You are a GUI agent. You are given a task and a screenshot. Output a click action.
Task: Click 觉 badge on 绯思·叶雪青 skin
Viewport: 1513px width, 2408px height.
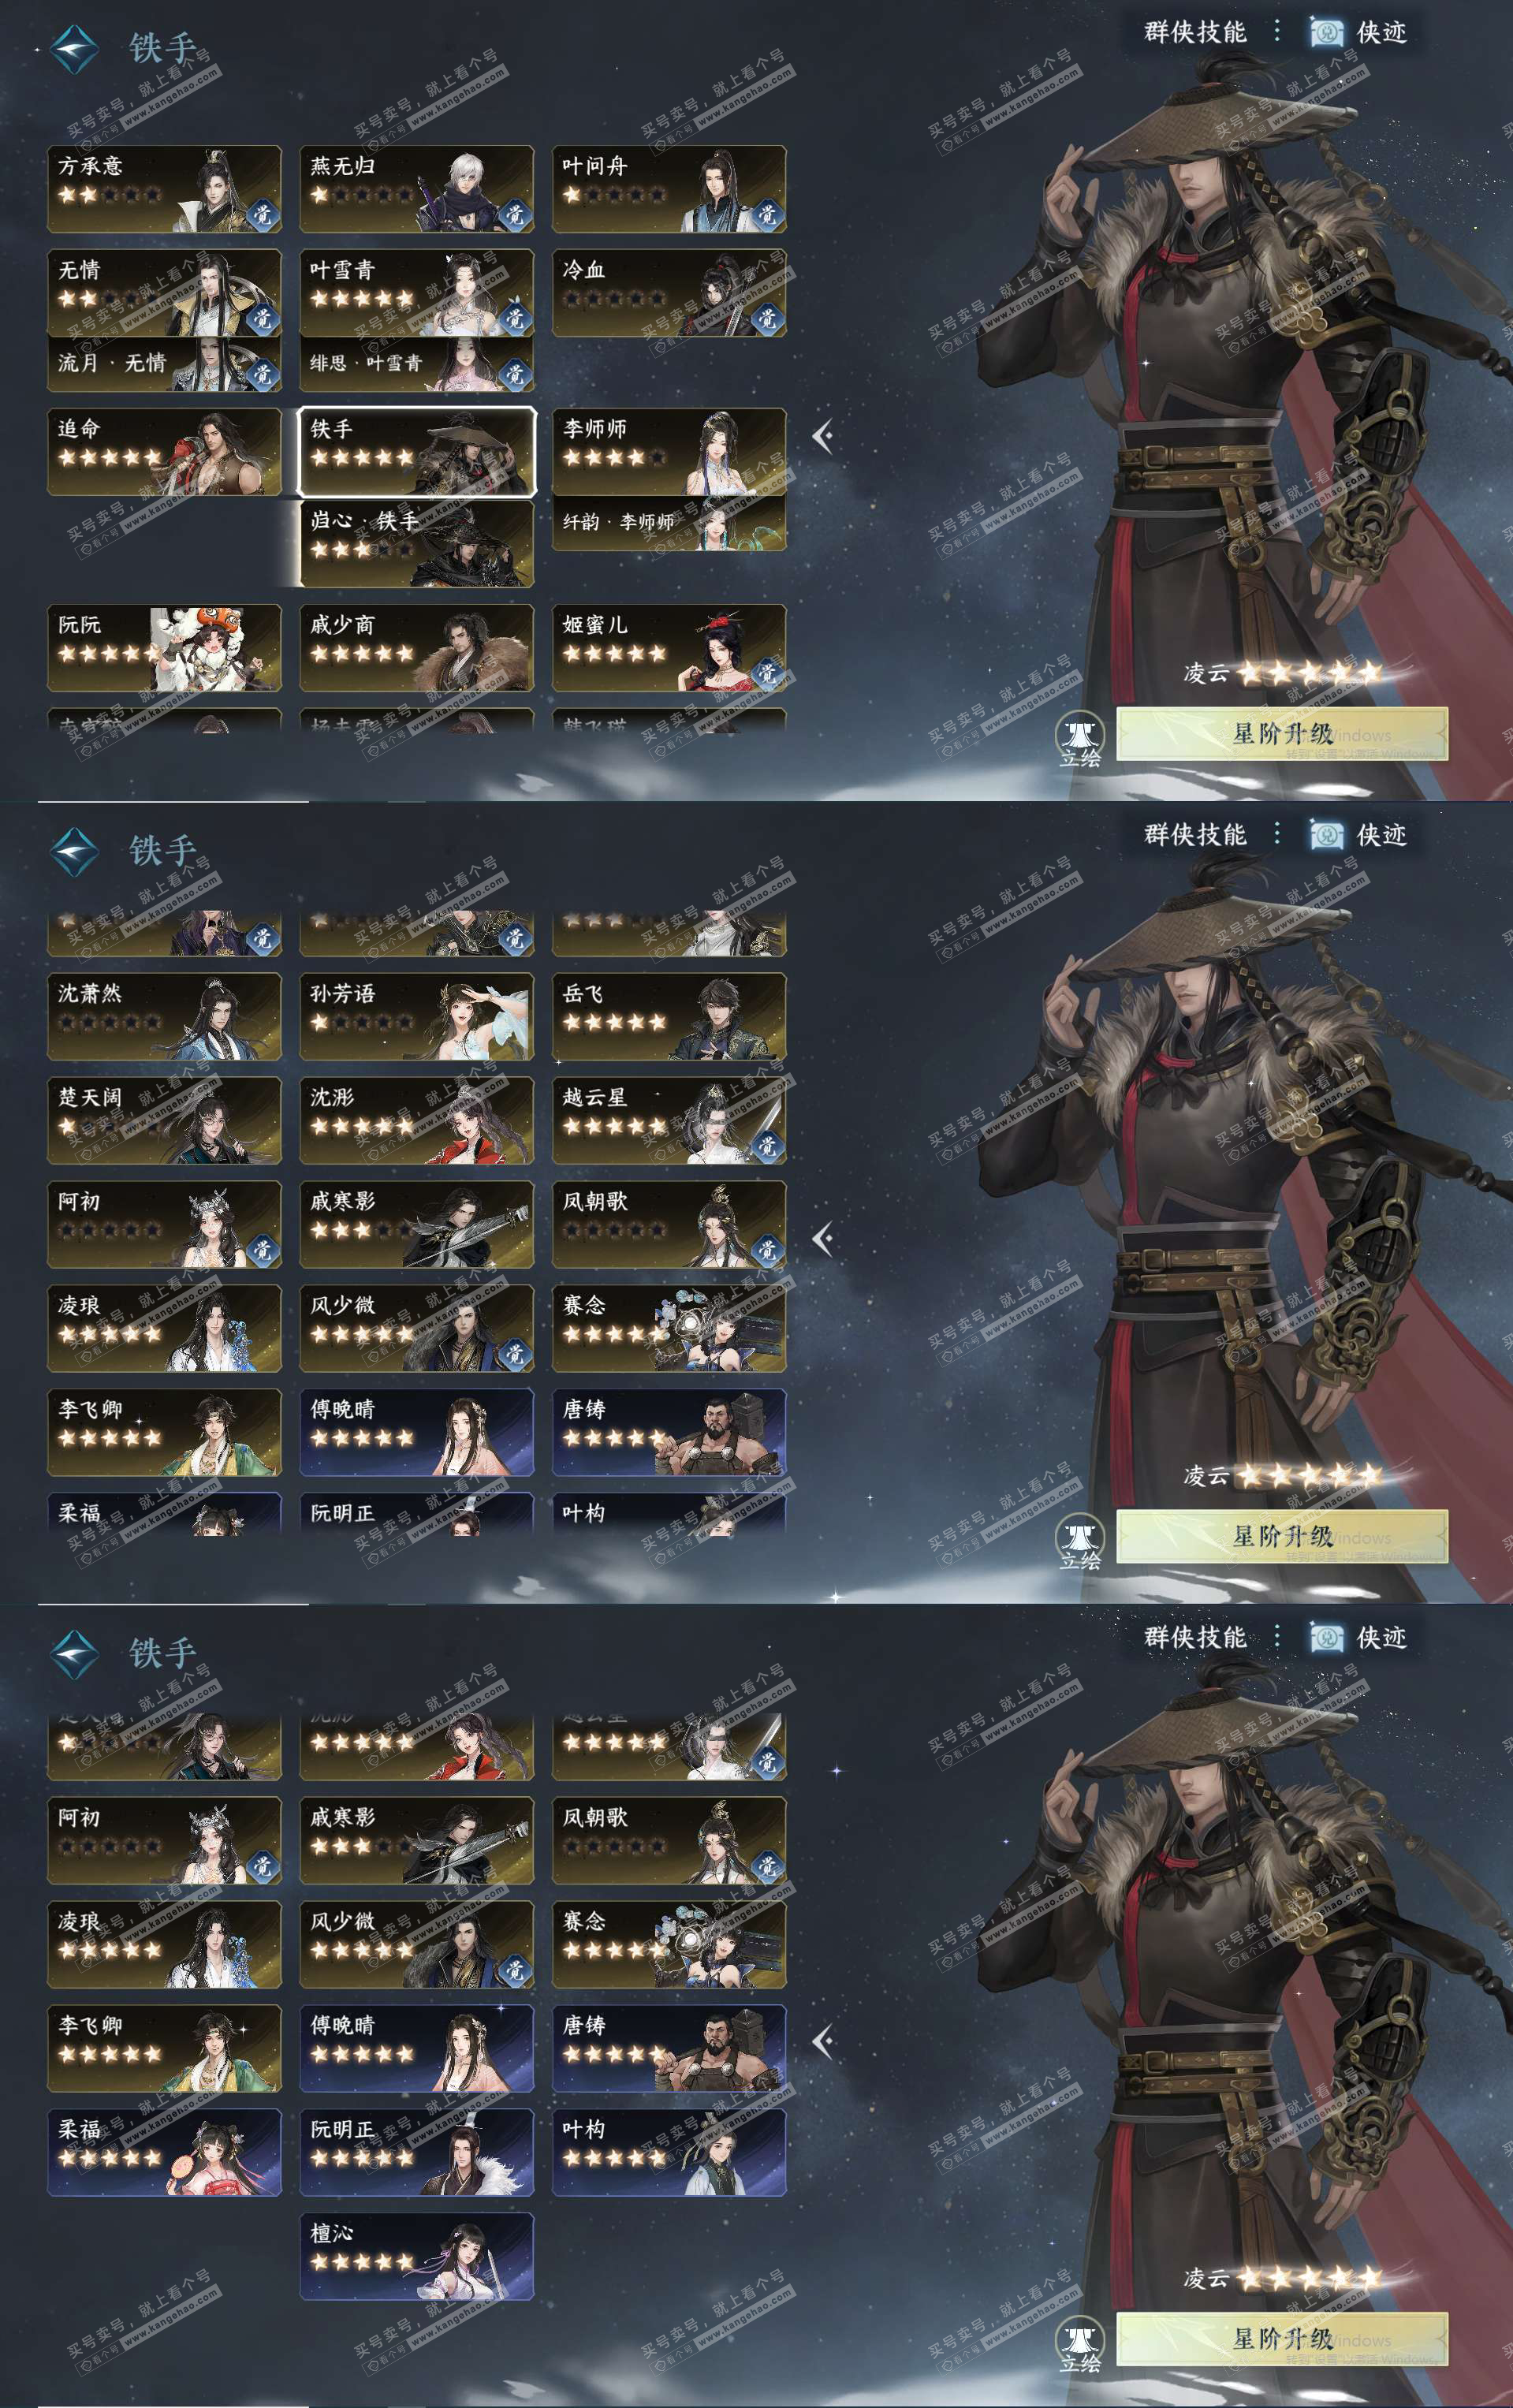514,373
